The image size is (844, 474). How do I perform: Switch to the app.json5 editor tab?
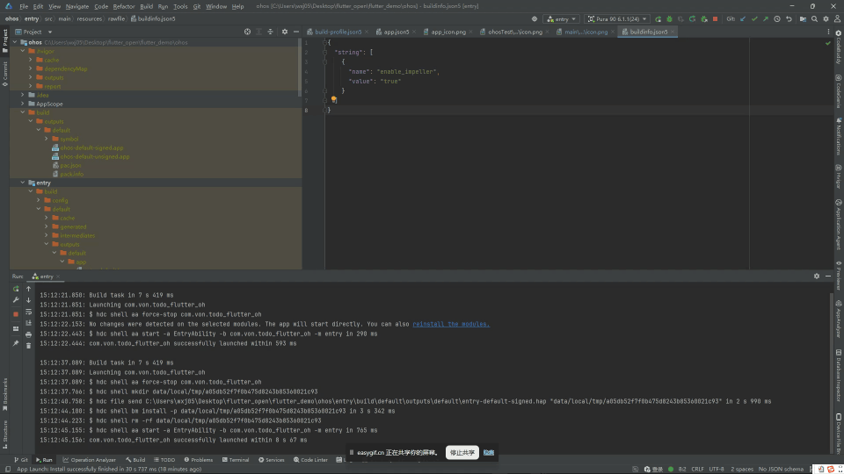(x=396, y=32)
